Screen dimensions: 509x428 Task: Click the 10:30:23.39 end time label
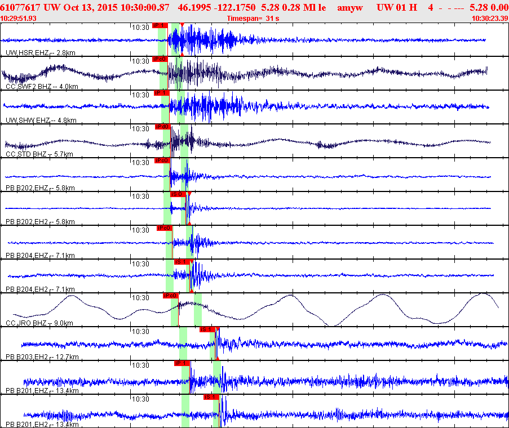(490, 19)
